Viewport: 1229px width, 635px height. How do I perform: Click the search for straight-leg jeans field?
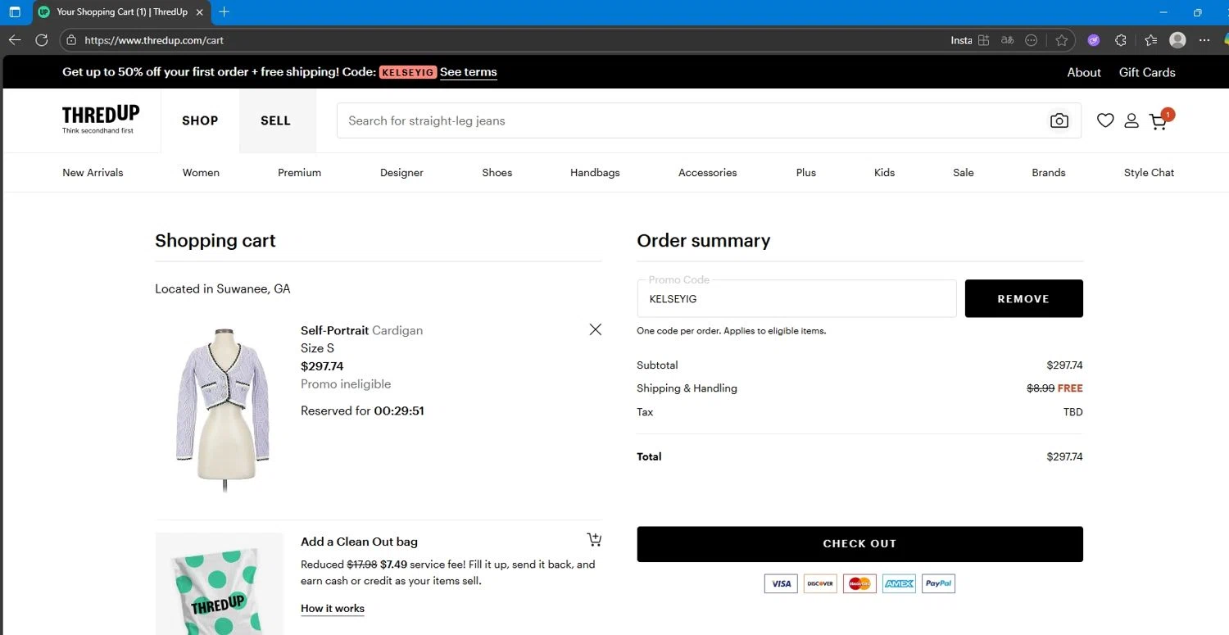point(688,120)
